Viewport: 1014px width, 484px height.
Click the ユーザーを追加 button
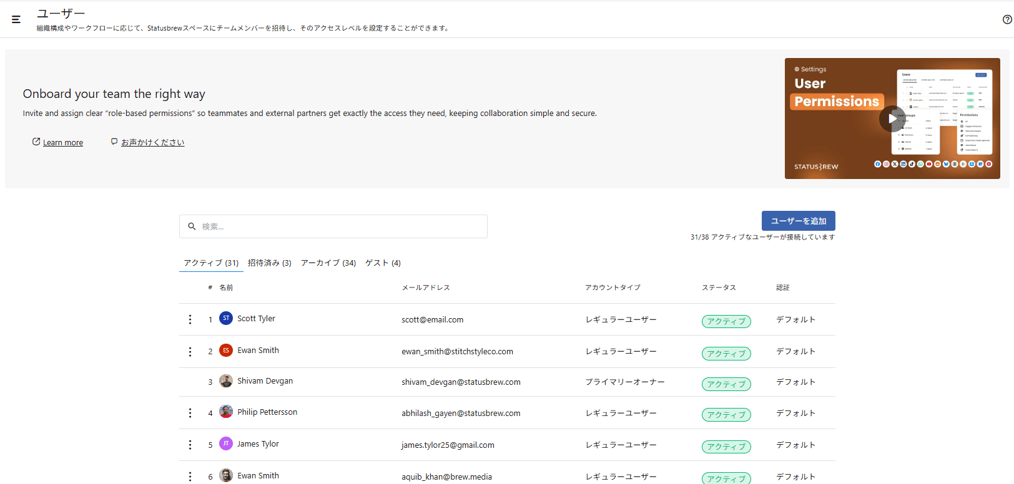[799, 221]
